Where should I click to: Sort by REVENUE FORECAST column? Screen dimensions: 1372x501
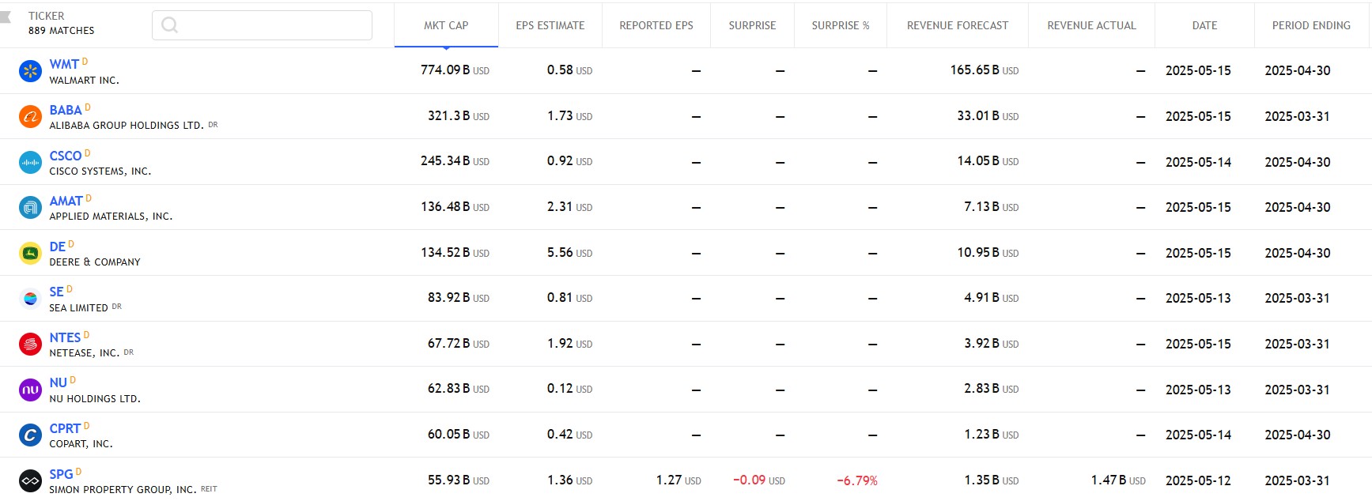click(958, 25)
